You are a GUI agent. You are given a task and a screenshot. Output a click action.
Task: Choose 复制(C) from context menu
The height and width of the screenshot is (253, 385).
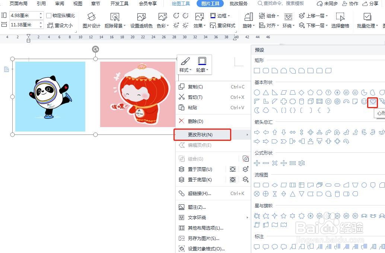point(213,87)
